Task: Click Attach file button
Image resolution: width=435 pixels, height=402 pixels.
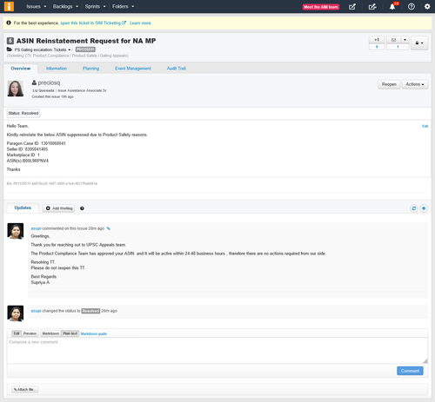Action: coord(25,390)
